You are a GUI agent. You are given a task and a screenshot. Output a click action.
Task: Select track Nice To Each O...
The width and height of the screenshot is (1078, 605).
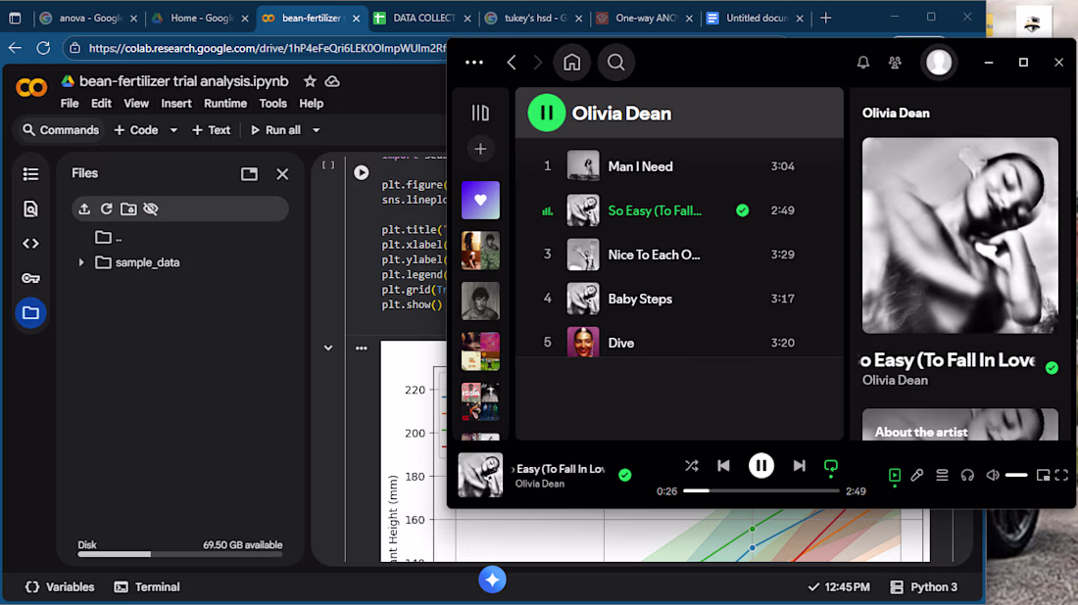(654, 255)
